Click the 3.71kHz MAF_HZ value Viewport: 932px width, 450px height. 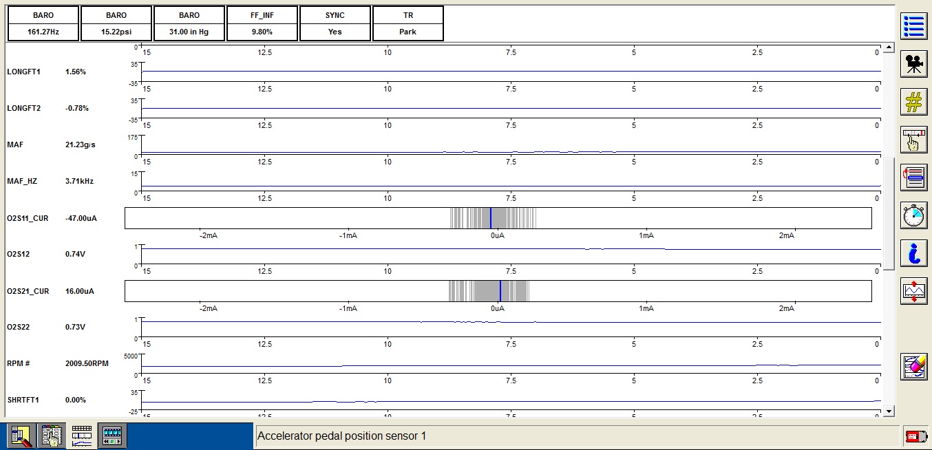79,181
